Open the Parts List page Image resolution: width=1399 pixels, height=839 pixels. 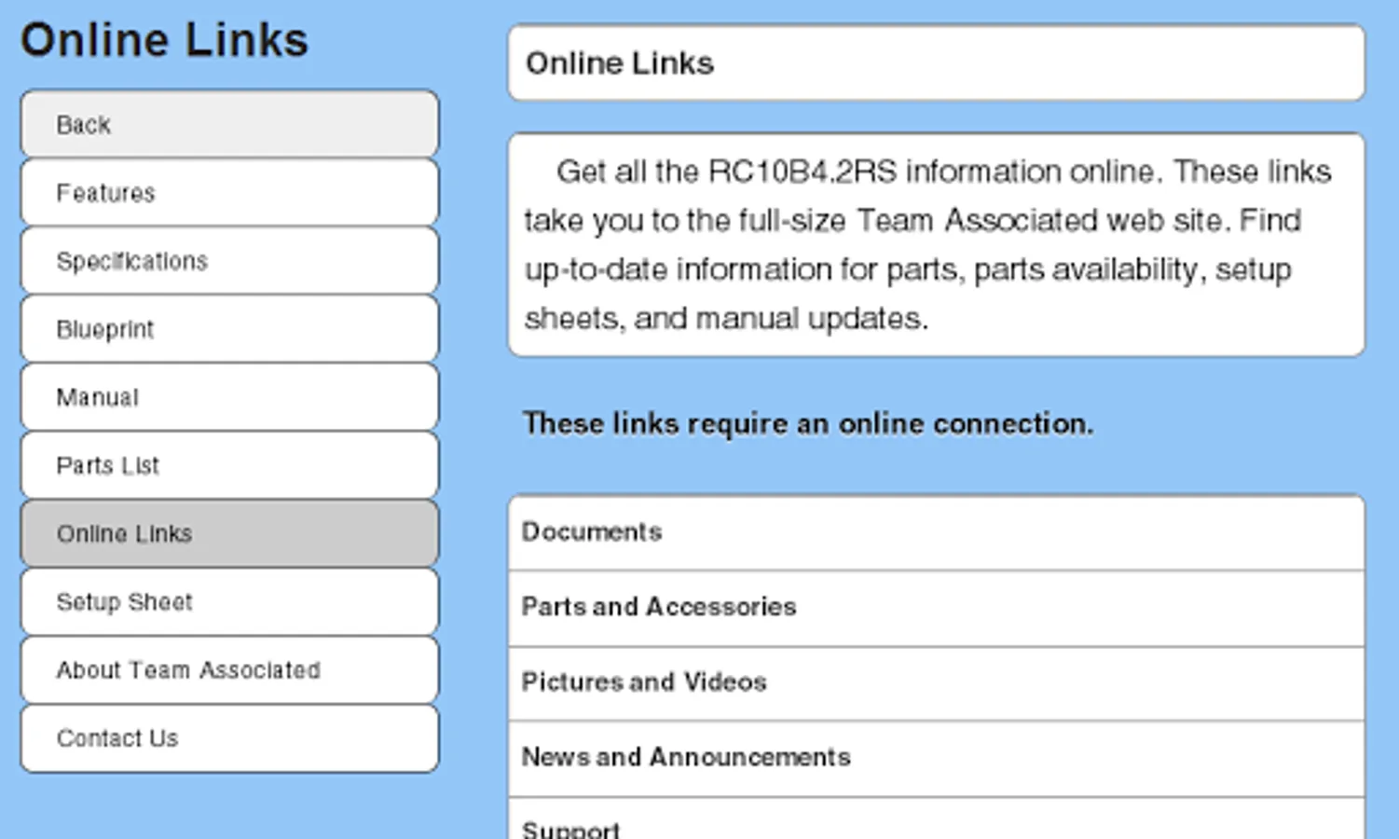click(229, 464)
